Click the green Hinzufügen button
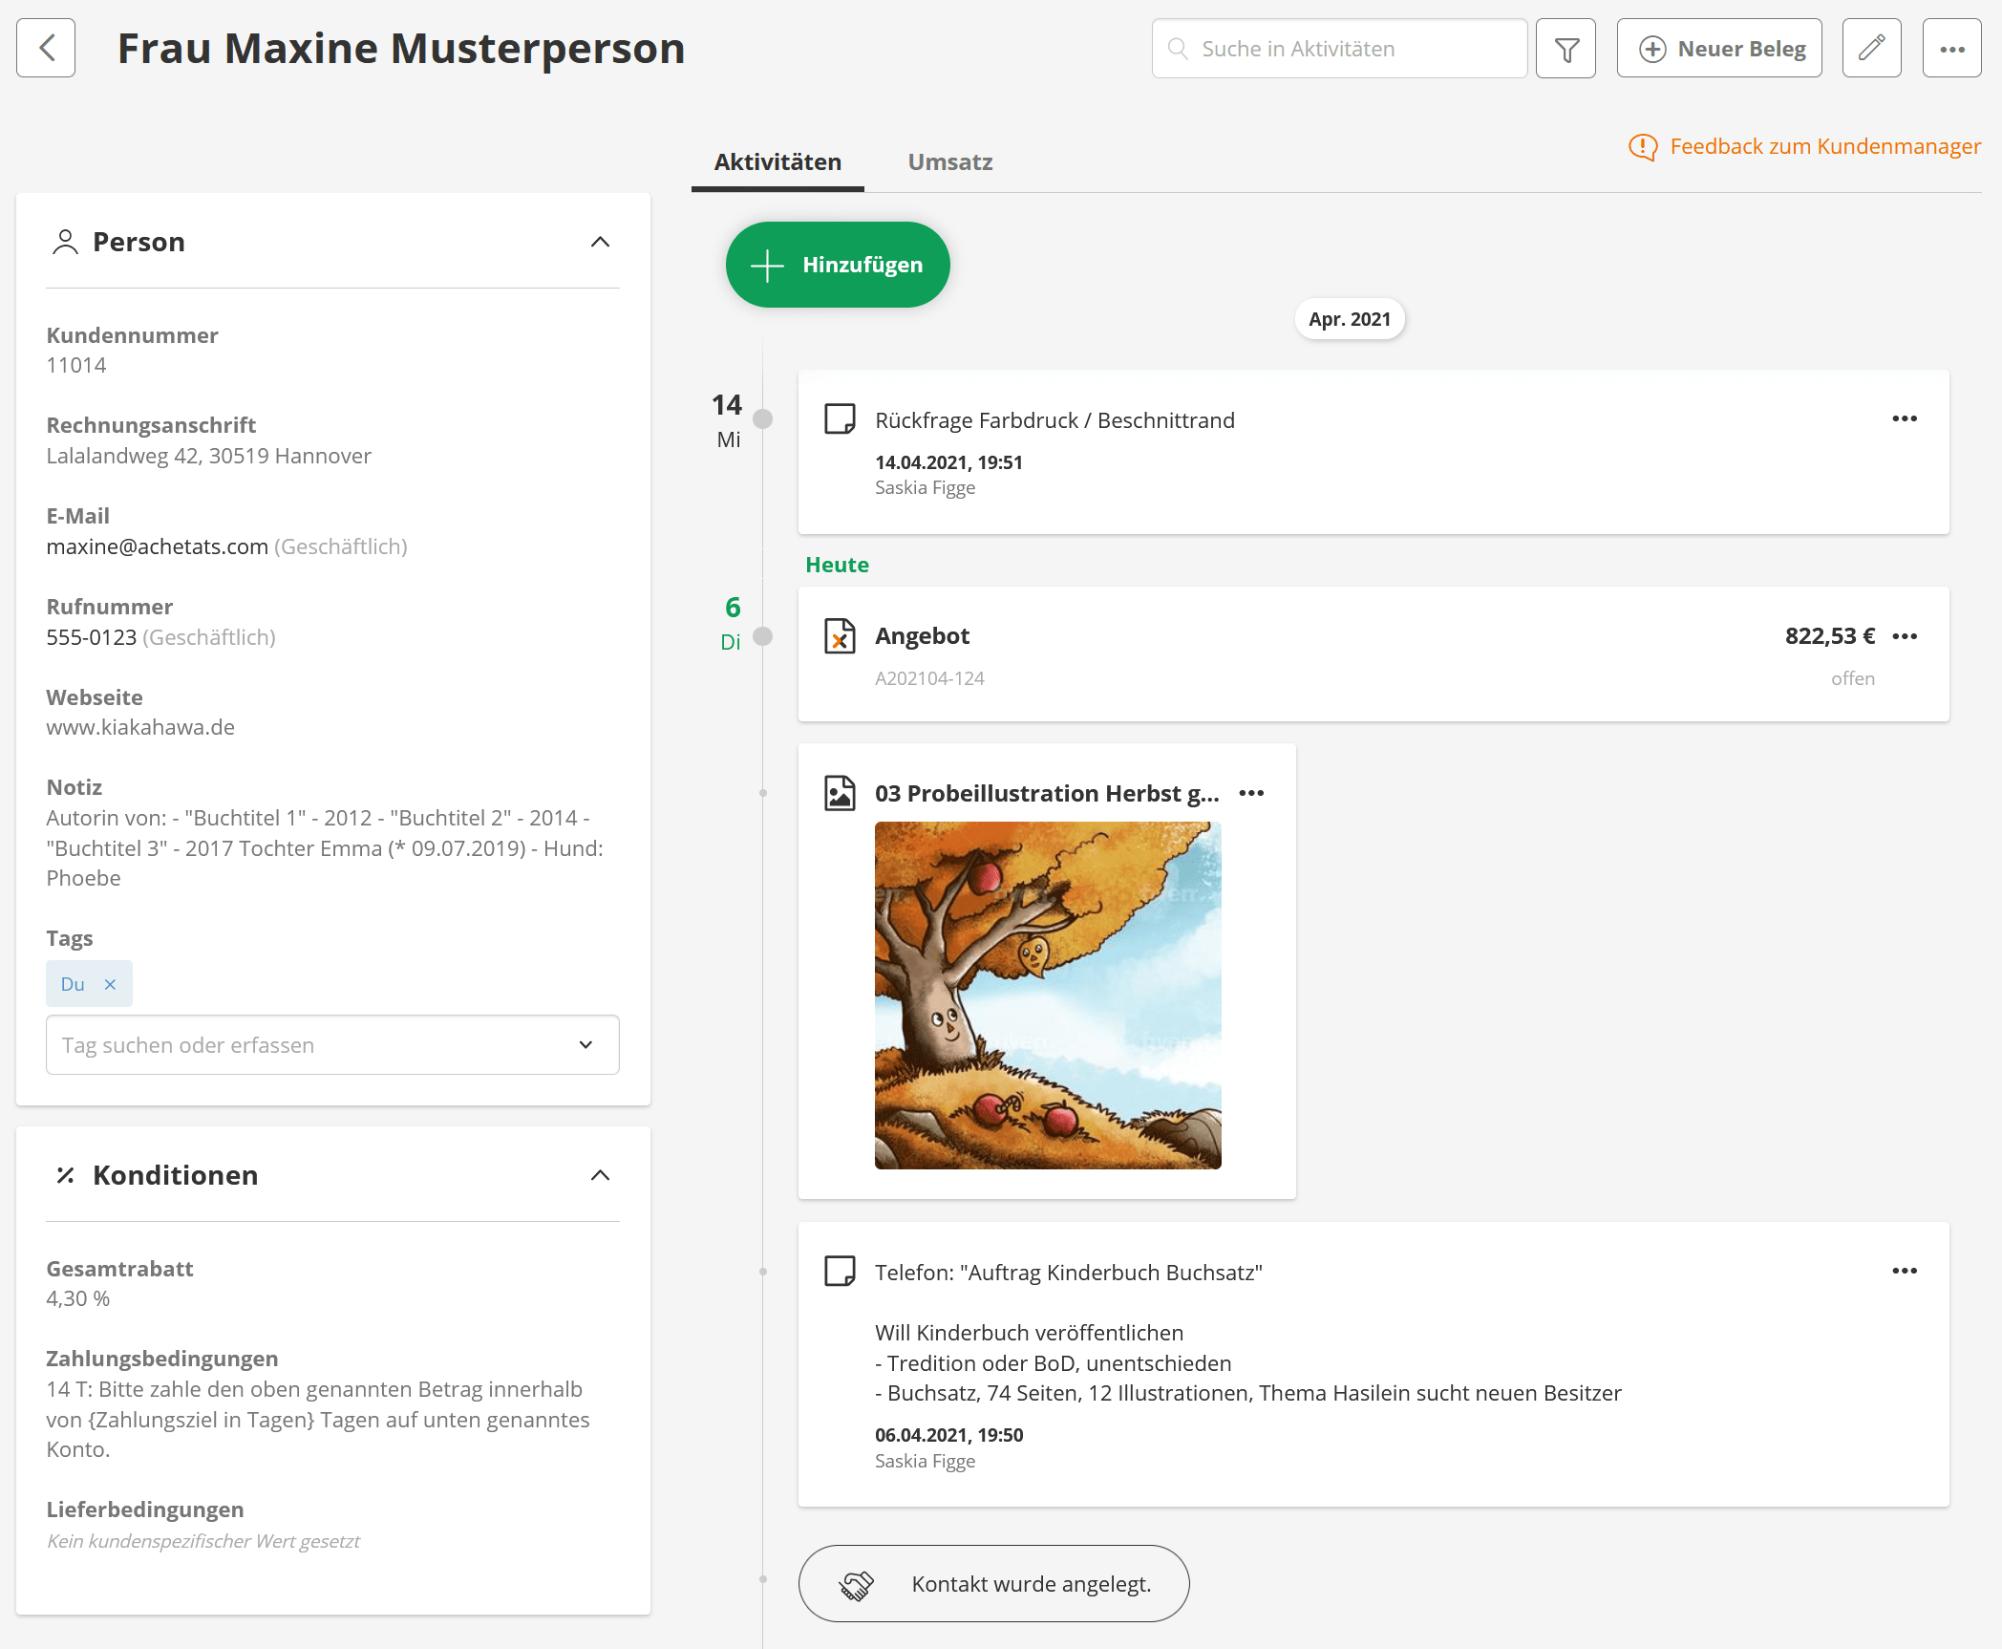 [838, 265]
